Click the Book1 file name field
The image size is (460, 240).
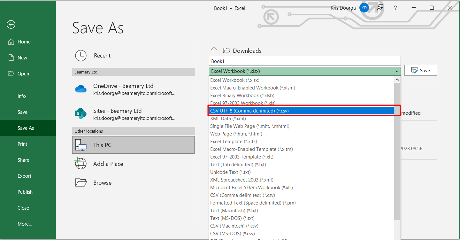tap(305, 61)
